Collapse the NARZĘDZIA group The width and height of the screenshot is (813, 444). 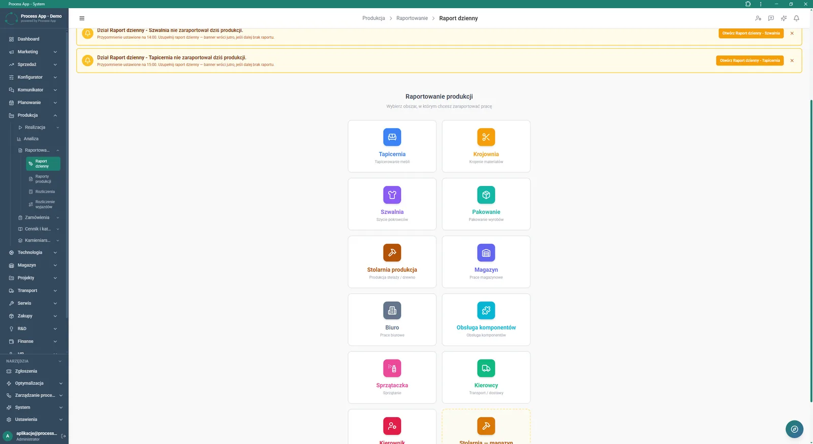(34, 361)
